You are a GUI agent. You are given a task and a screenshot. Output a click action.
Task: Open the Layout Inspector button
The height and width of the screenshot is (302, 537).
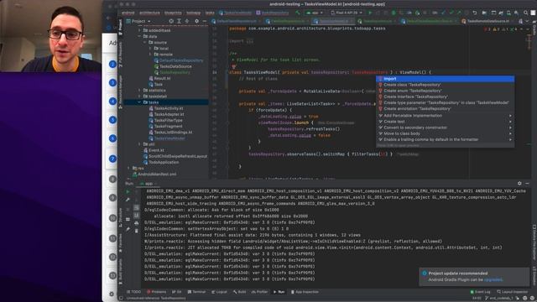[x=513, y=292]
